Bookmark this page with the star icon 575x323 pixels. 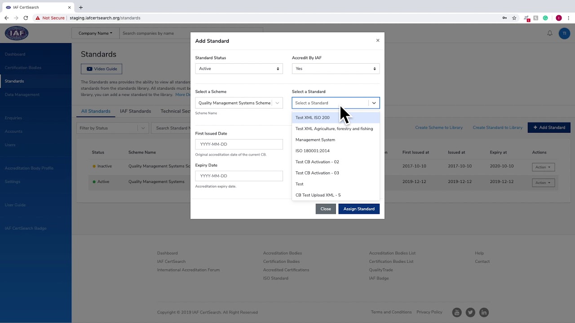(x=514, y=18)
